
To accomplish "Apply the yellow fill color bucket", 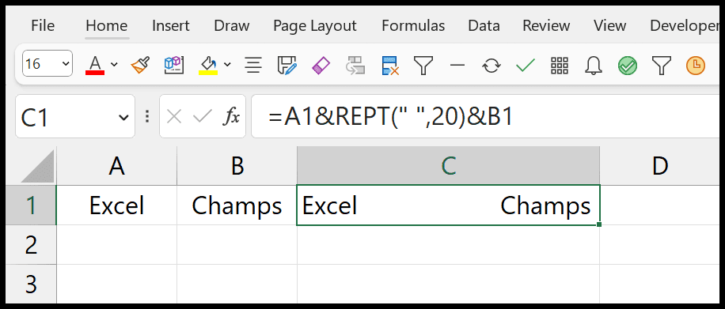I will (208, 65).
